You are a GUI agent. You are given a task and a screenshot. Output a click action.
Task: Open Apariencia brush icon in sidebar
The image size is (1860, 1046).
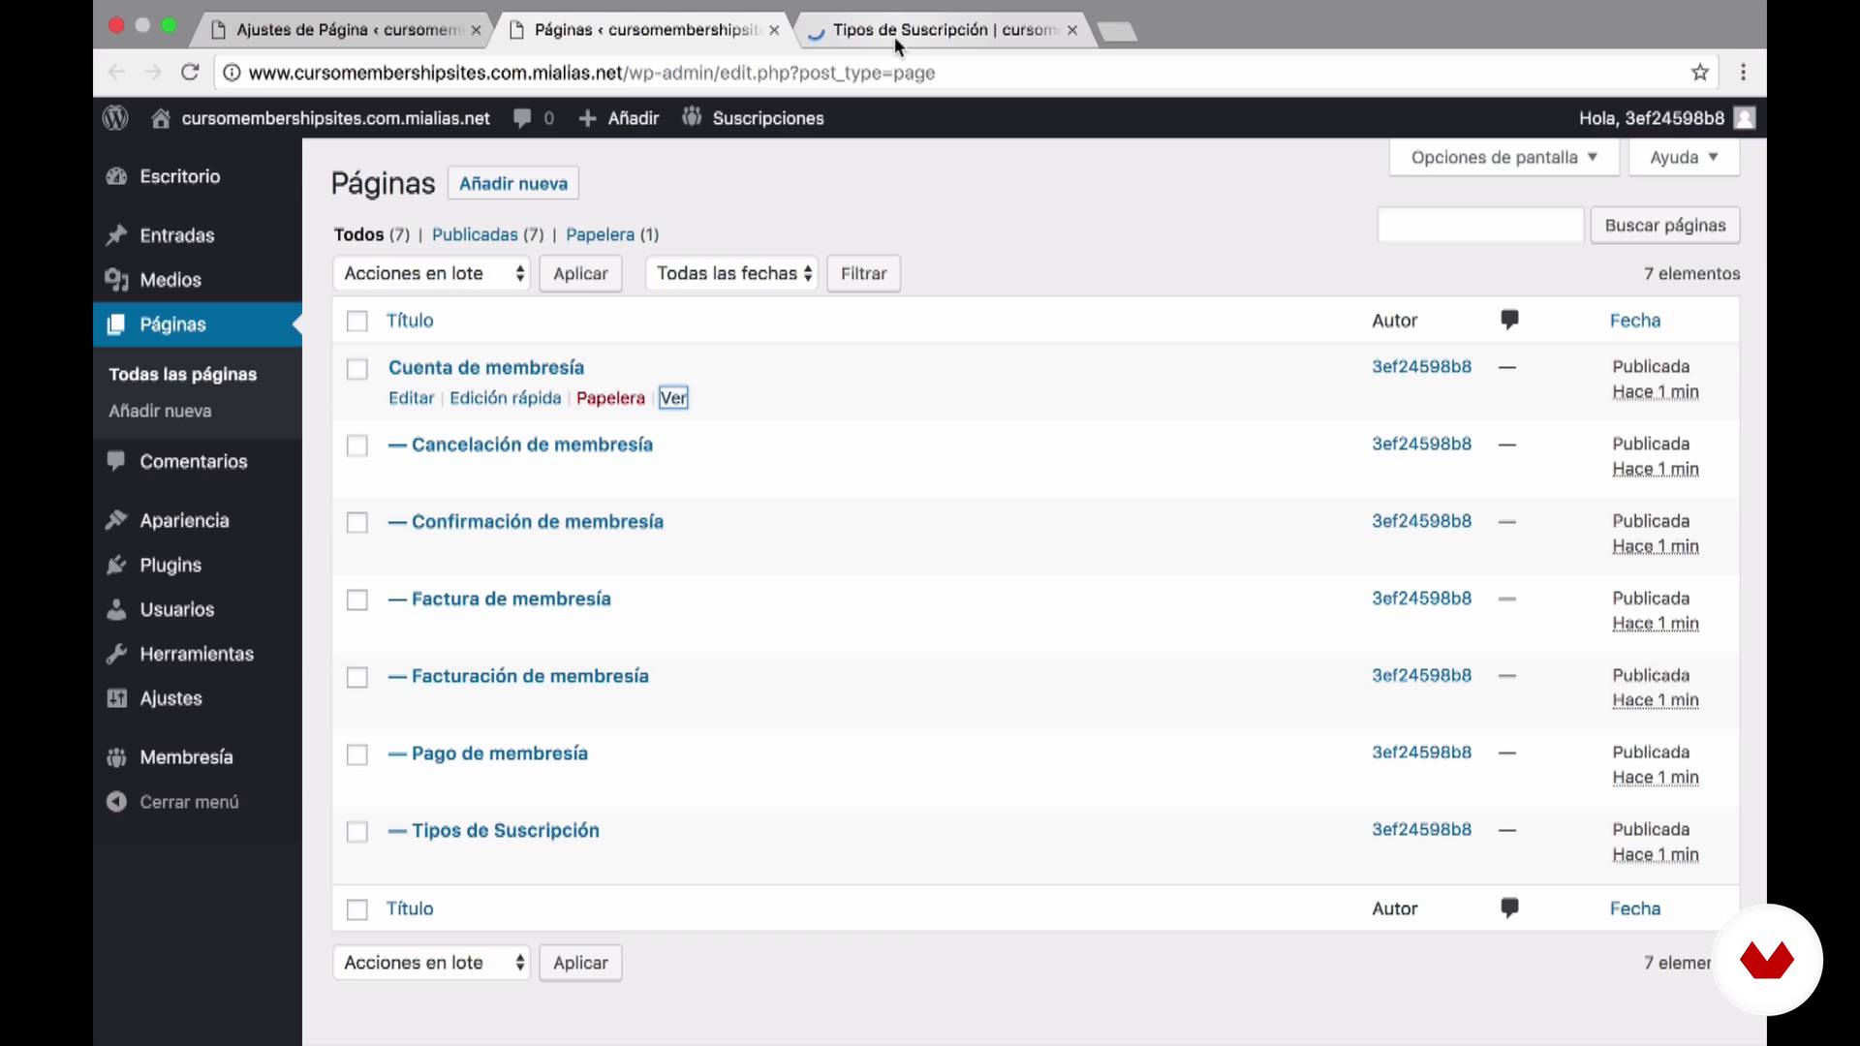117,520
